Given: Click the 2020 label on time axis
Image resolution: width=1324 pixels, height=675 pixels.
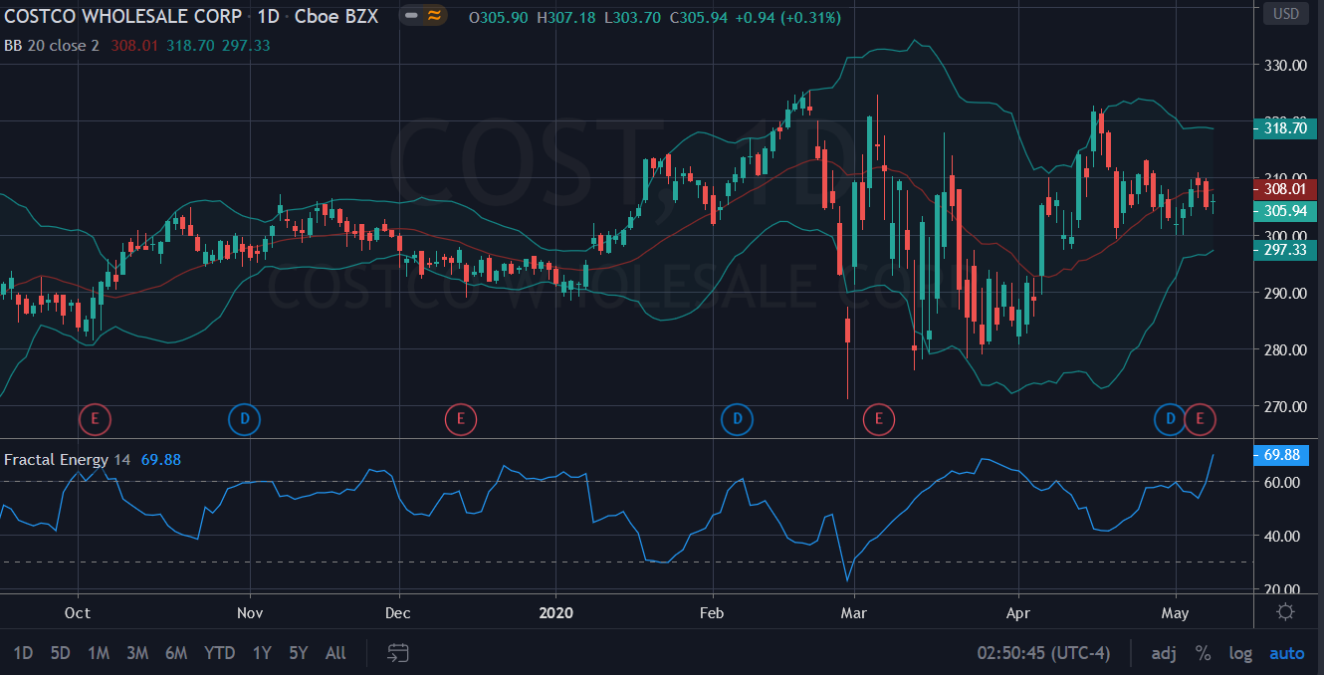Looking at the screenshot, I should (555, 612).
